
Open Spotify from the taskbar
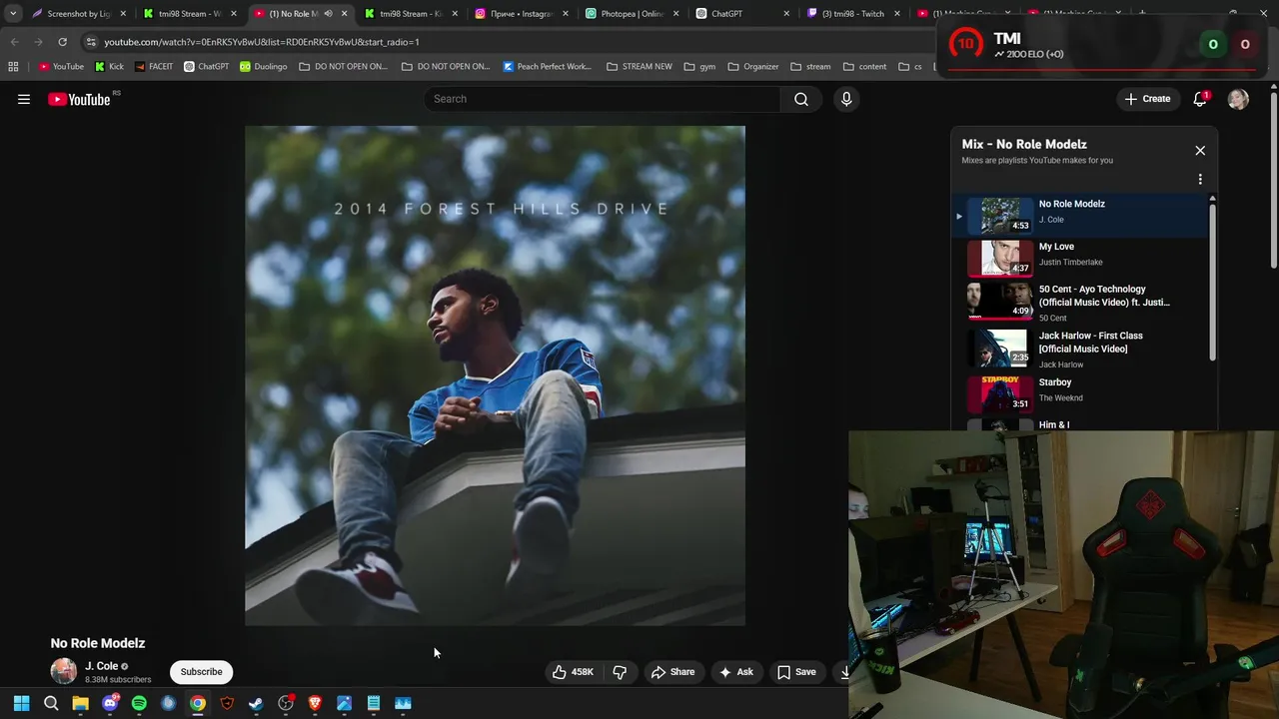click(139, 703)
